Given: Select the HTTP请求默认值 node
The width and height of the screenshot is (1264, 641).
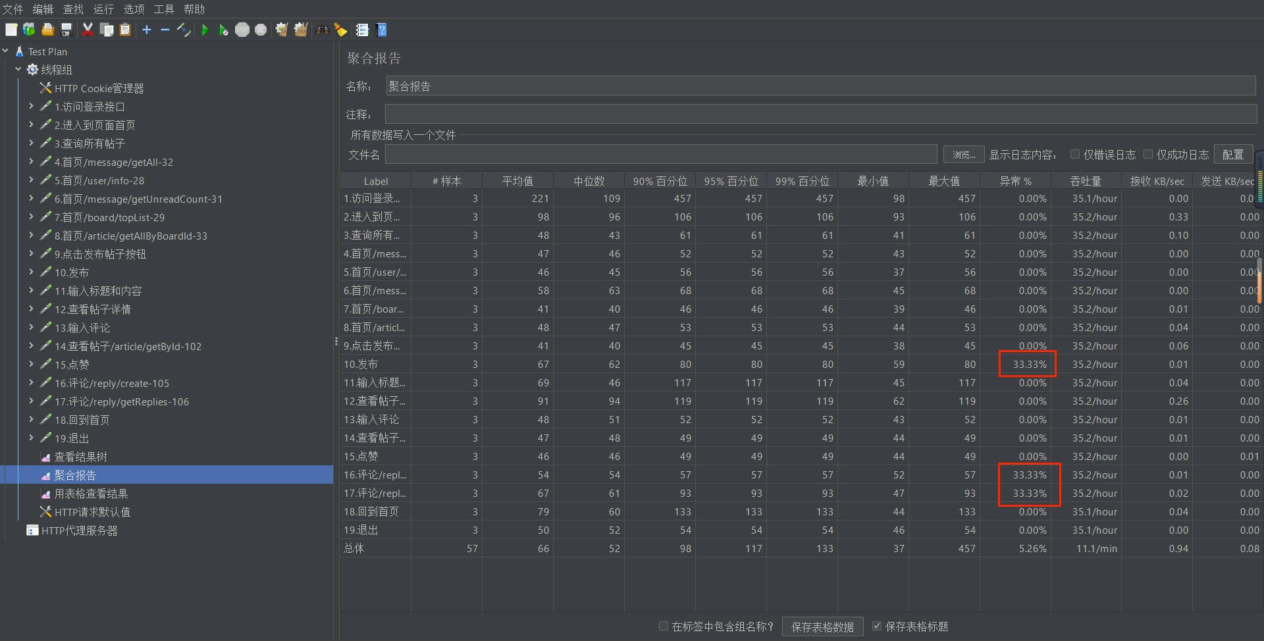Looking at the screenshot, I should tap(92, 512).
